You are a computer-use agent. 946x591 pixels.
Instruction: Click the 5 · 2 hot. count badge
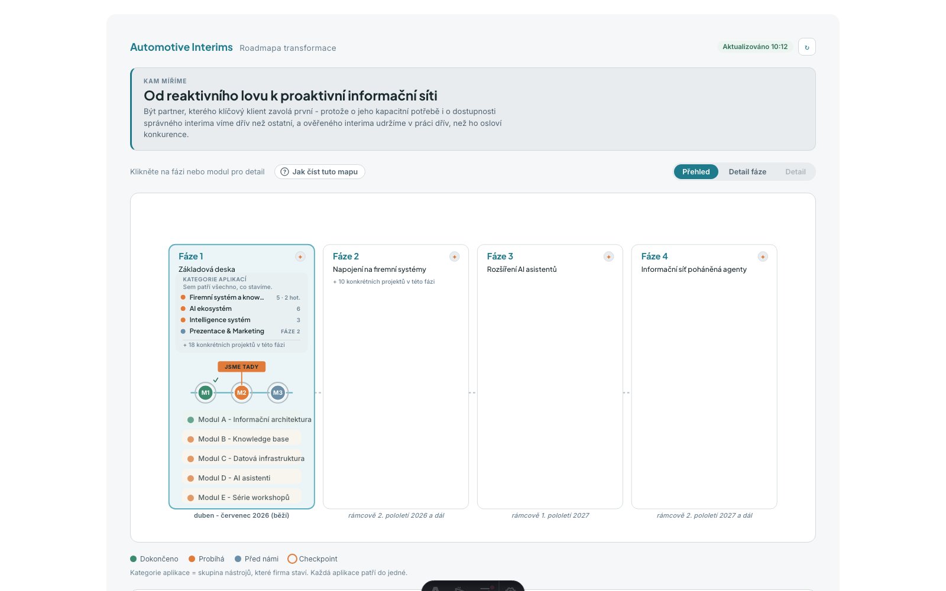click(x=289, y=298)
